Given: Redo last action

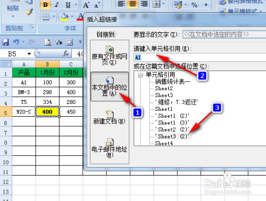Looking at the screenshot, I should 32,42.
